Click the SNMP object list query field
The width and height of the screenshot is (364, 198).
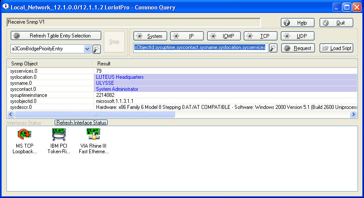pos(200,47)
